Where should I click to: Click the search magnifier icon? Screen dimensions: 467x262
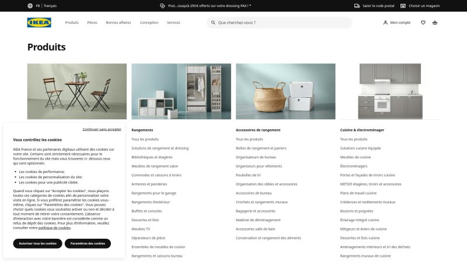coord(212,23)
